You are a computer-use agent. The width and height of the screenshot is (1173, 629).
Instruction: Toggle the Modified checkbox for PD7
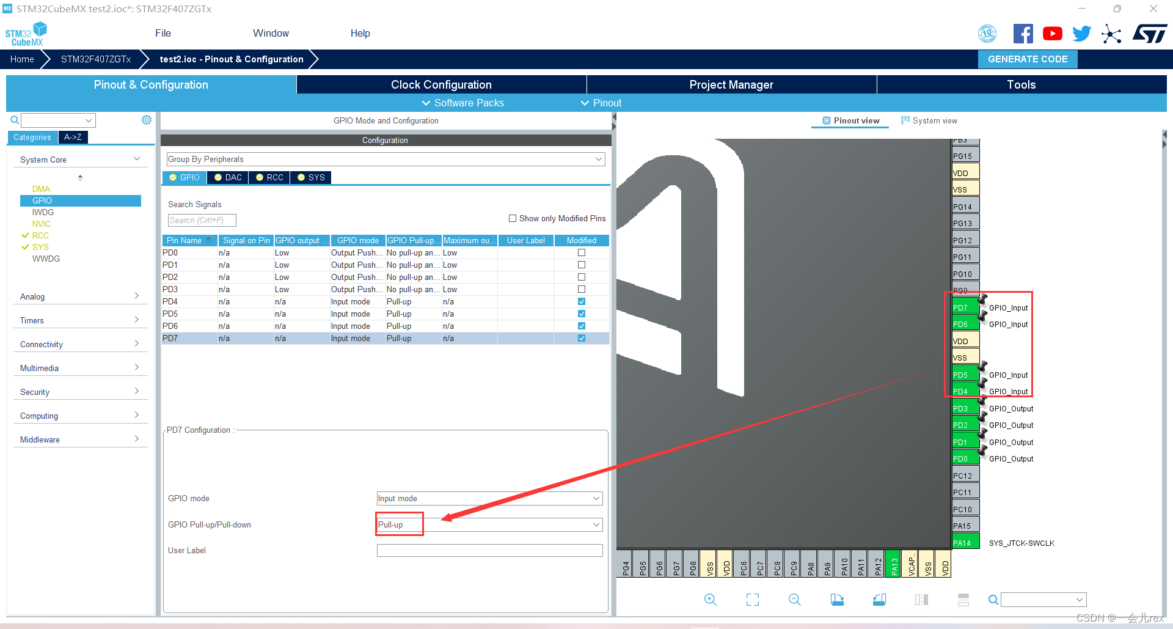pos(582,338)
